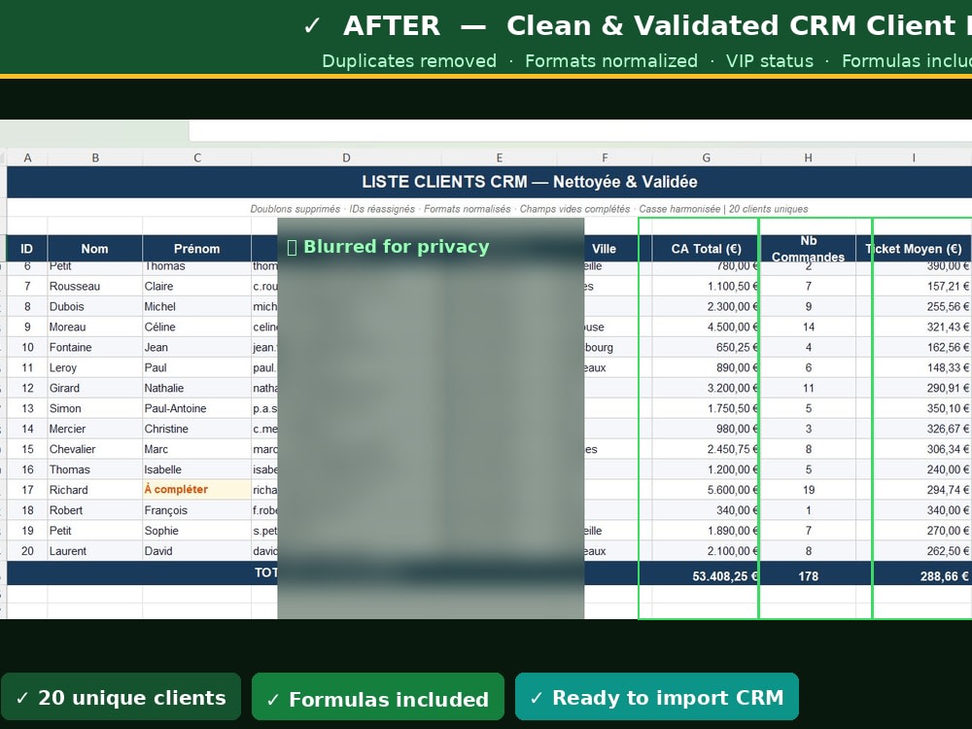Select column G header
This screenshot has height=729, width=972.
(x=706, y=158)
